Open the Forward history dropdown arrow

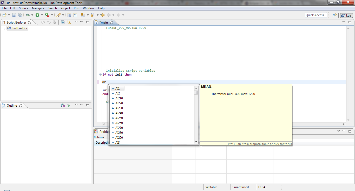tap(123, 15)
